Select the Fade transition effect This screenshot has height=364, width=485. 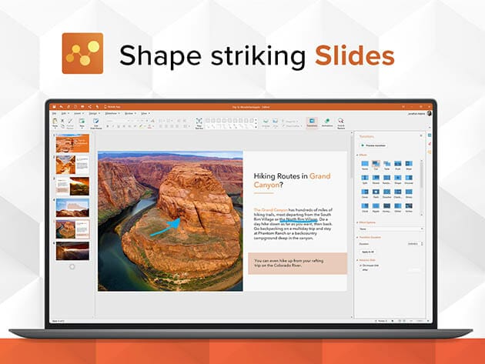[x=387, y=165]
